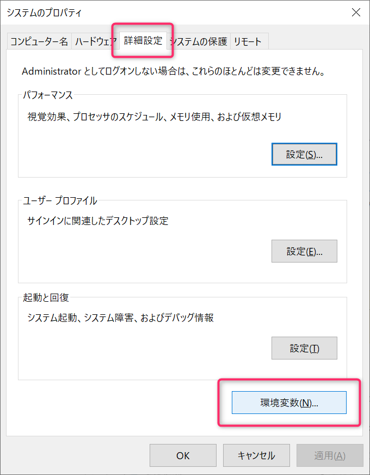Screen dimensions: 370x475
Task: Click the 起動と回復 group label
Action: pyautogui.click(x=46, y=297)
